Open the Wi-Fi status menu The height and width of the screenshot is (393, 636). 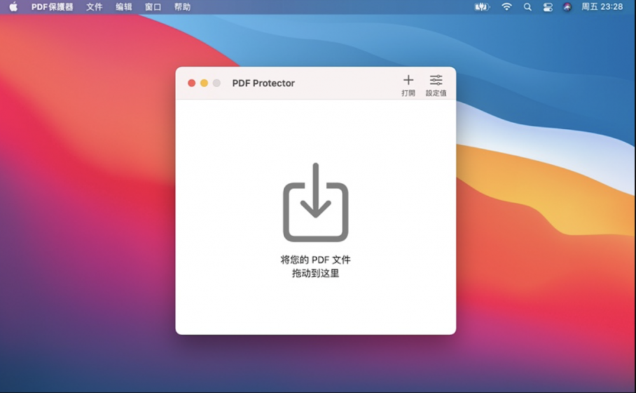point(506,7)
